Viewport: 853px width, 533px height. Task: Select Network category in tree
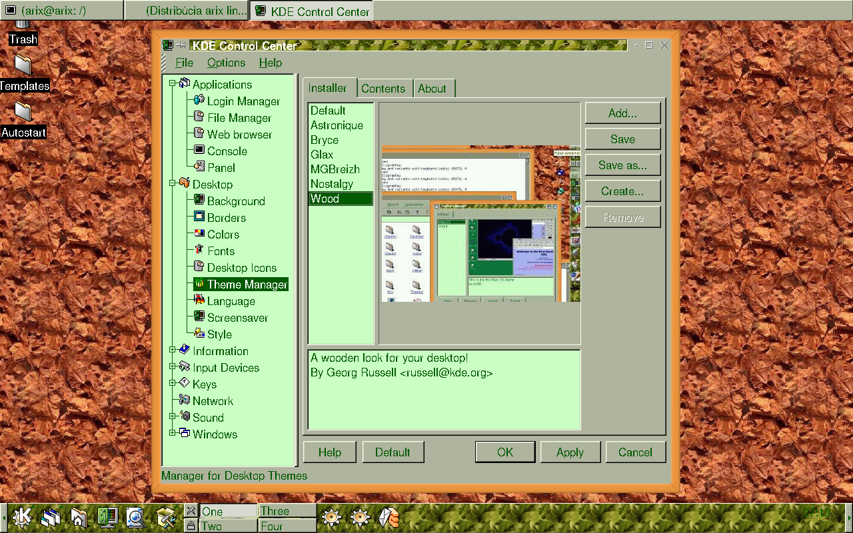coord(205,401)
